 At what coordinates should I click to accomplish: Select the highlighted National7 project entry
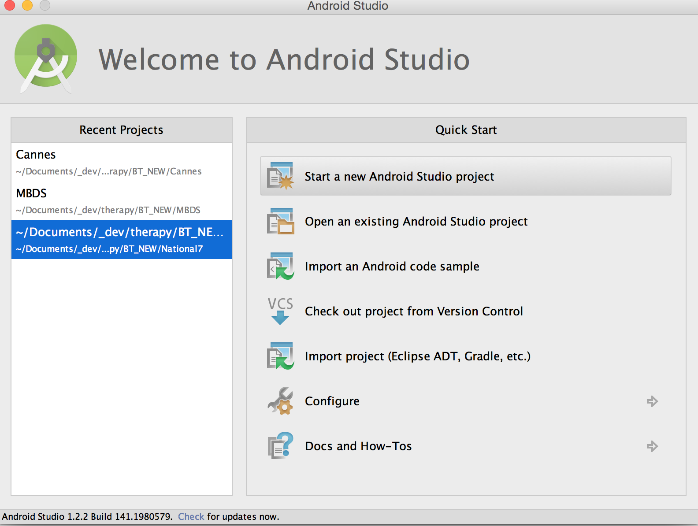pos(122,240)
